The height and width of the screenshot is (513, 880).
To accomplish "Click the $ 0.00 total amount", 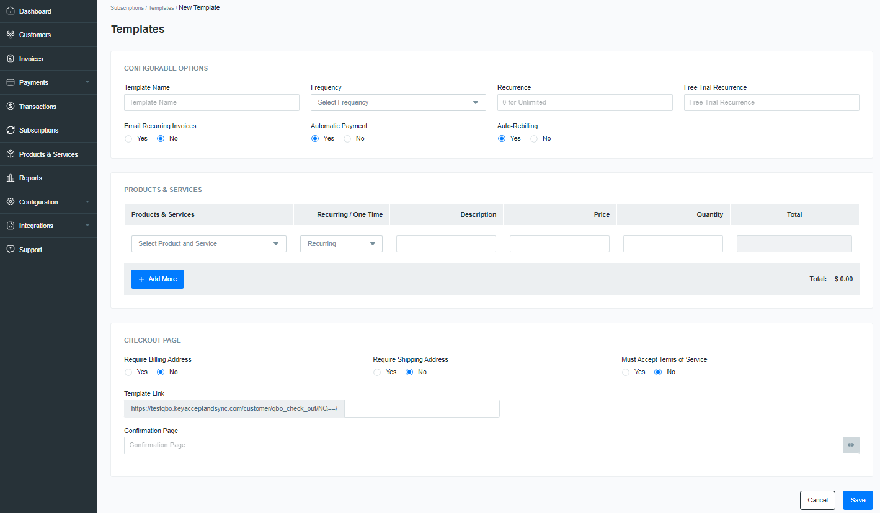I will [x=843, y=279].
